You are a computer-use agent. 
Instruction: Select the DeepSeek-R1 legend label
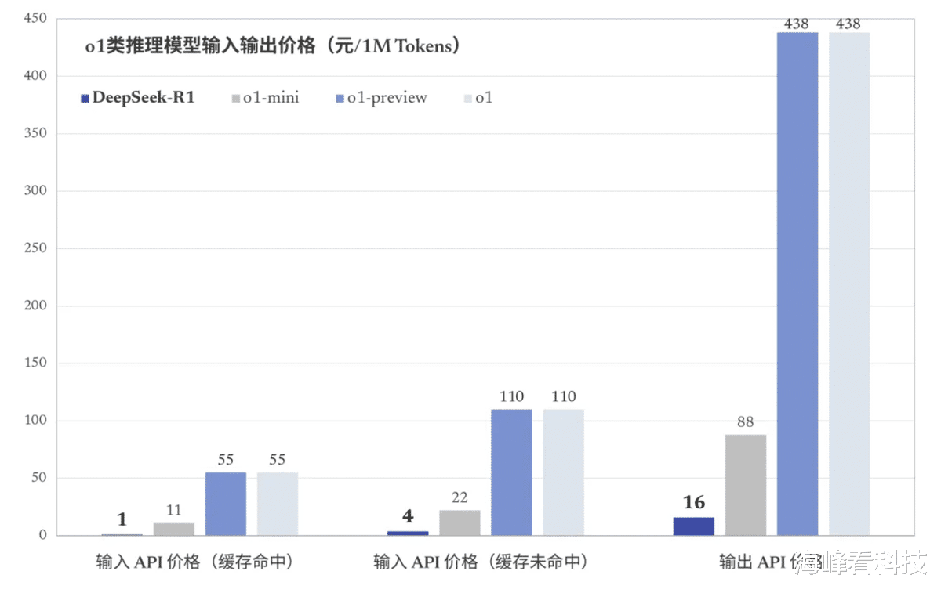(144, 98)
